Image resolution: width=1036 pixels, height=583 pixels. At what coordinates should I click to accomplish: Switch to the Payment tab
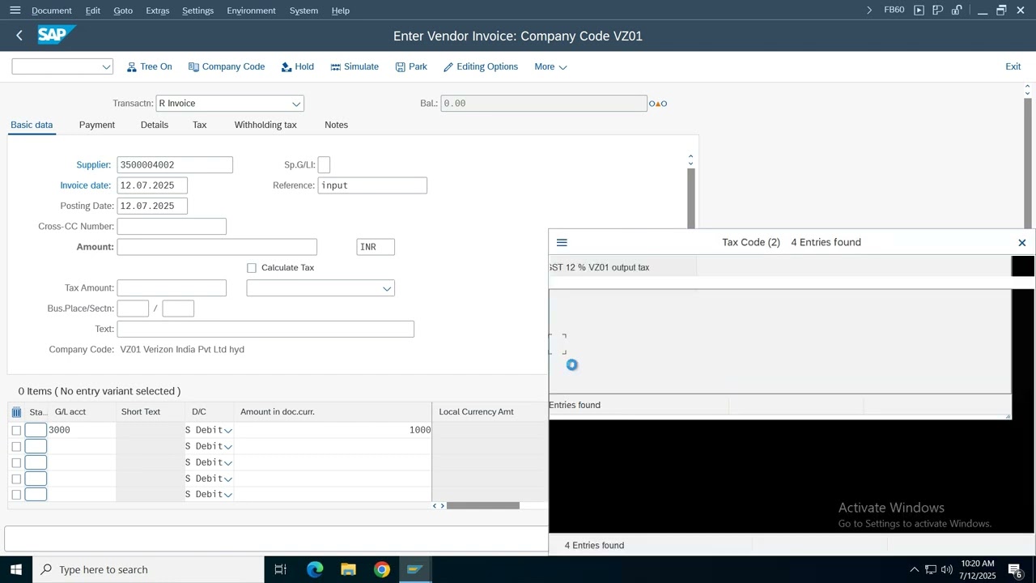(97, 125)
